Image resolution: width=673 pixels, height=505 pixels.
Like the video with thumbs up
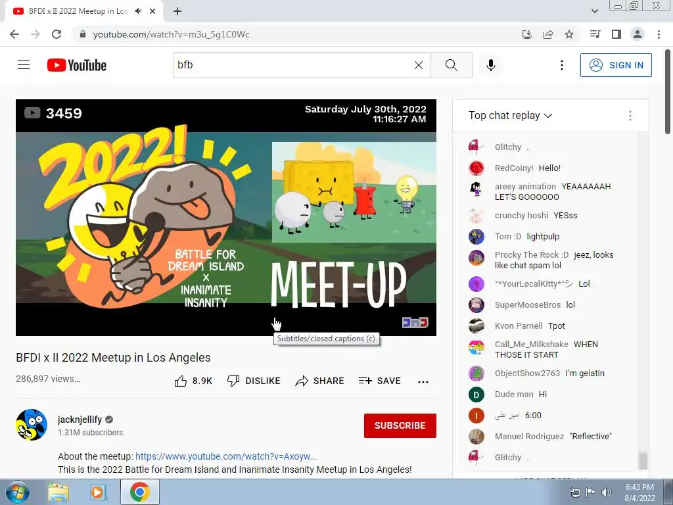(194, 381)
